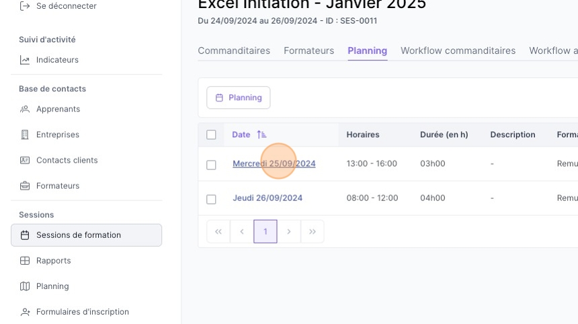The width and height of the screenshot is (578, 324).
Task: Check the Mercredi 25/09/2024 row checkbox
Action: pyautogui.click(x=211, y=165)
